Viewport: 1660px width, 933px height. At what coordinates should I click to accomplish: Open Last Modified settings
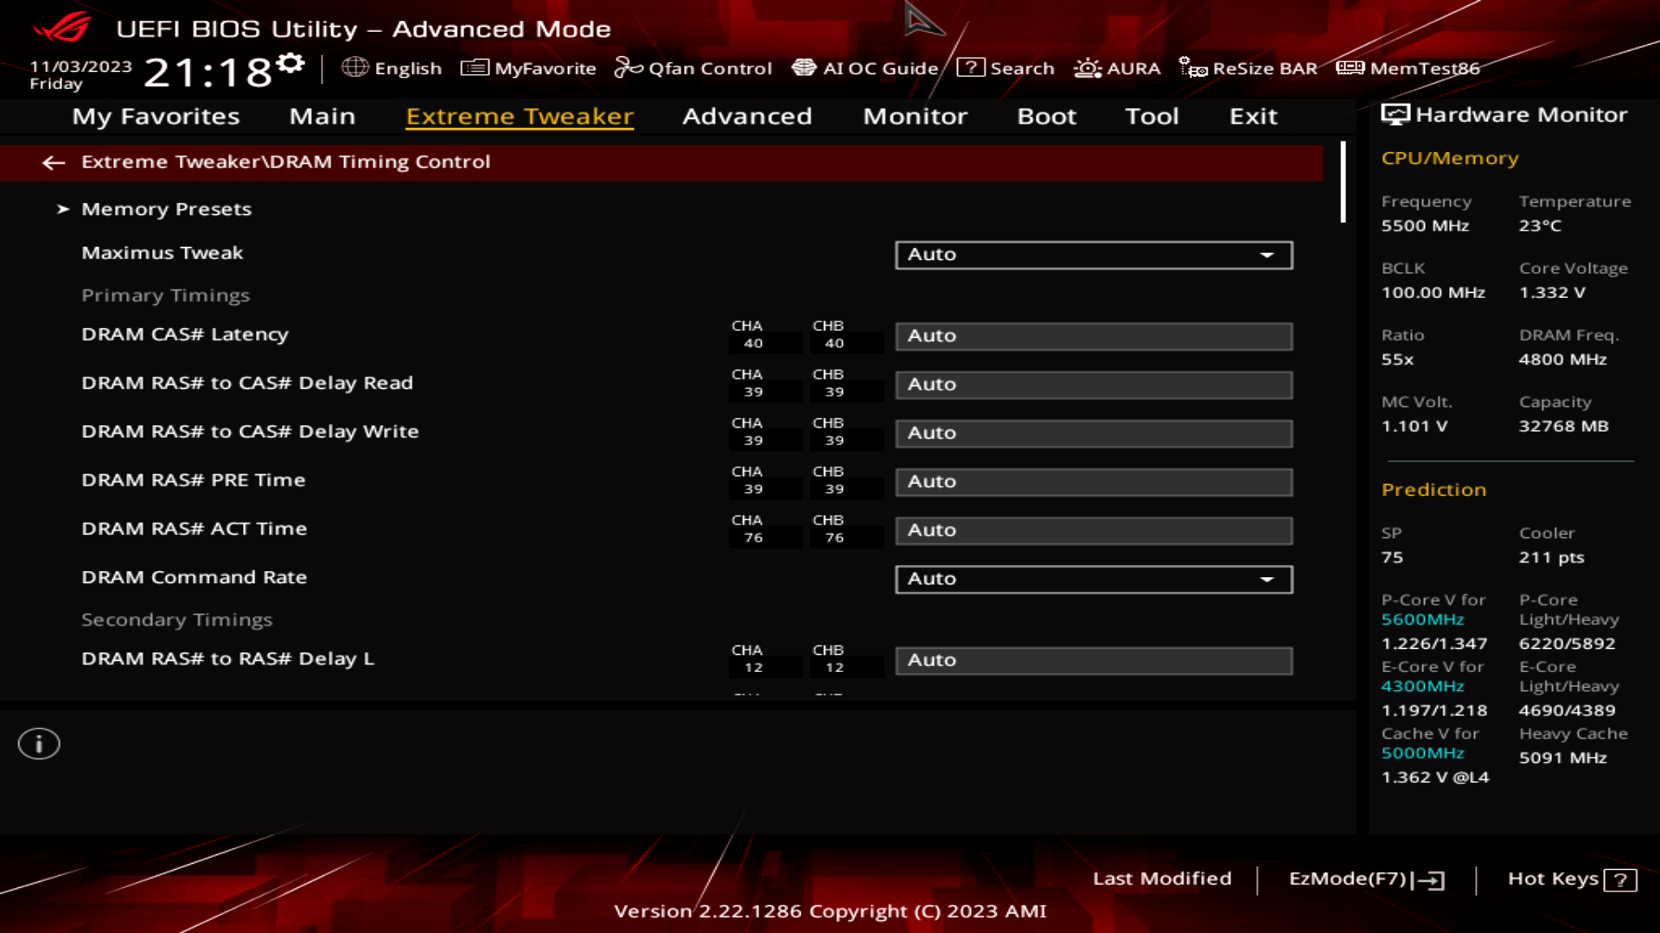pos(1162,877)
